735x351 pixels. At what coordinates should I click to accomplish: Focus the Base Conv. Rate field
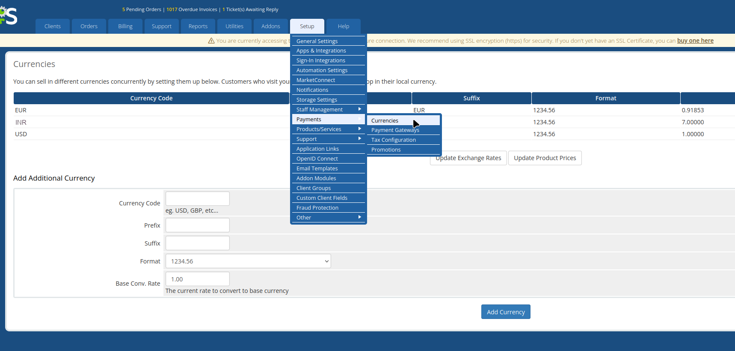(198, 279)
